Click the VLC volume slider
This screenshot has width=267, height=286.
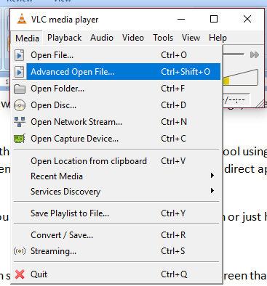tap(240, 78)
